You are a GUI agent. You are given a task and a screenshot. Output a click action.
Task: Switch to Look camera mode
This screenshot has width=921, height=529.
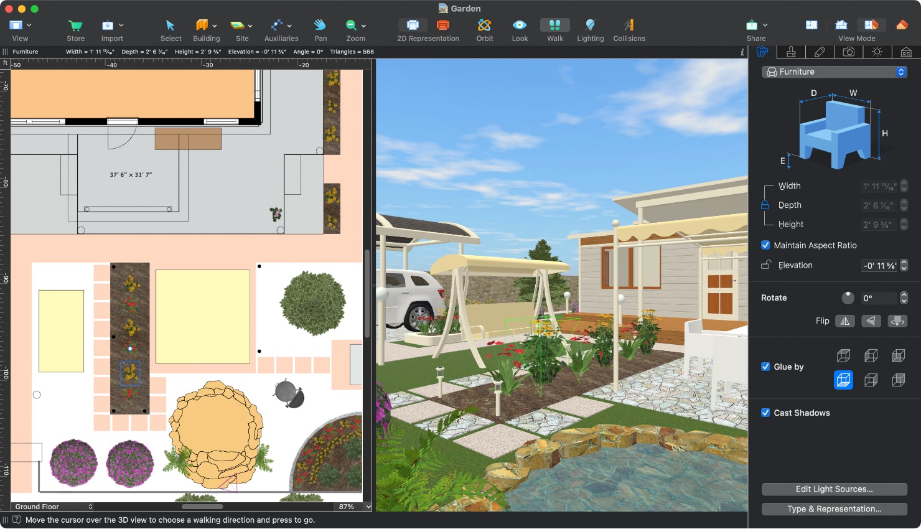tap(520, 25)
